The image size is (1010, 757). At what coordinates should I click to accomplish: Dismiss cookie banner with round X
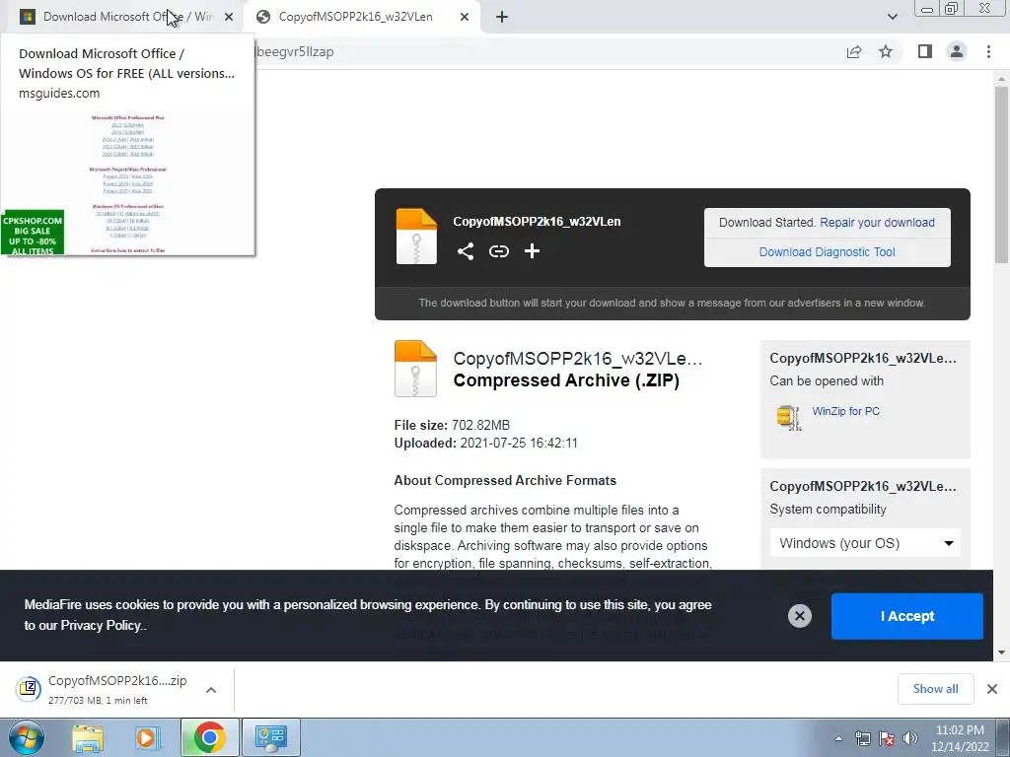(x=799, y=616)
